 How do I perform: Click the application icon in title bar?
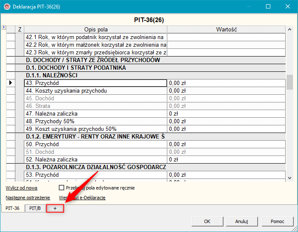tap(7, 7)
